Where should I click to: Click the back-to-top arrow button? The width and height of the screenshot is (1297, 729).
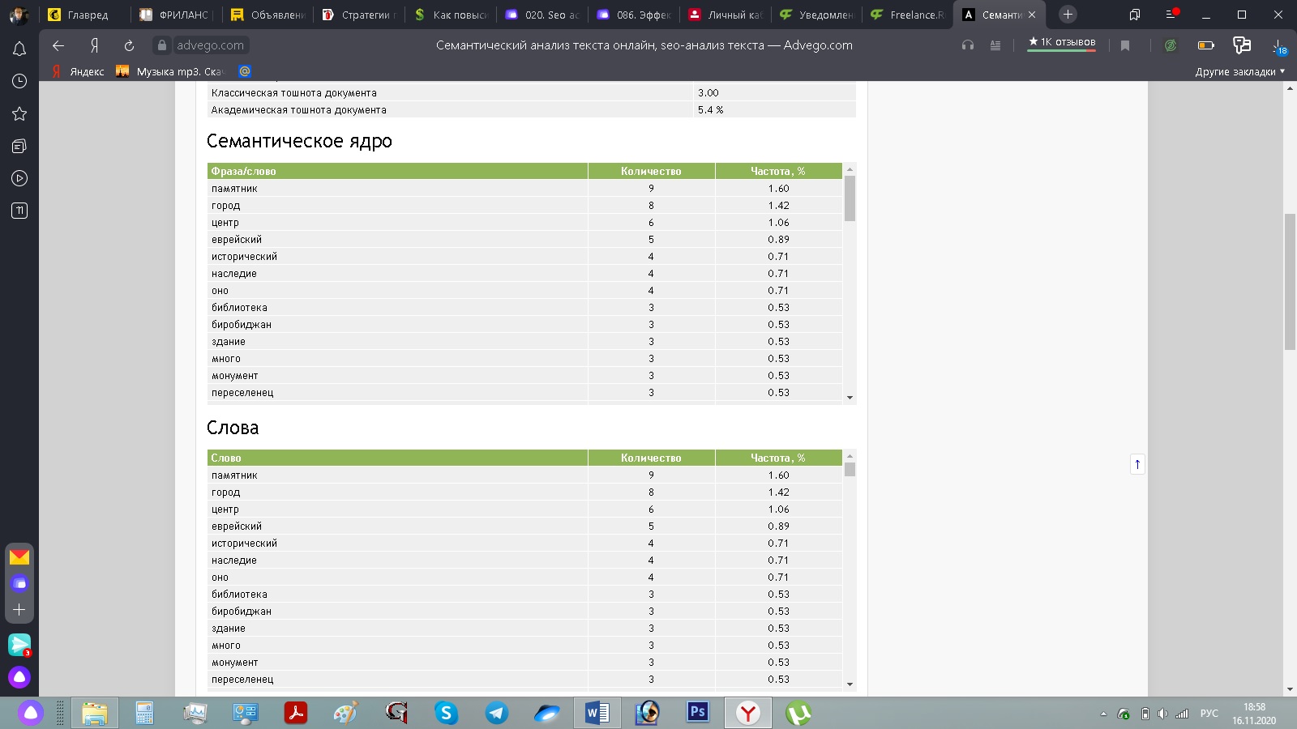click(x=1137, y=464)
